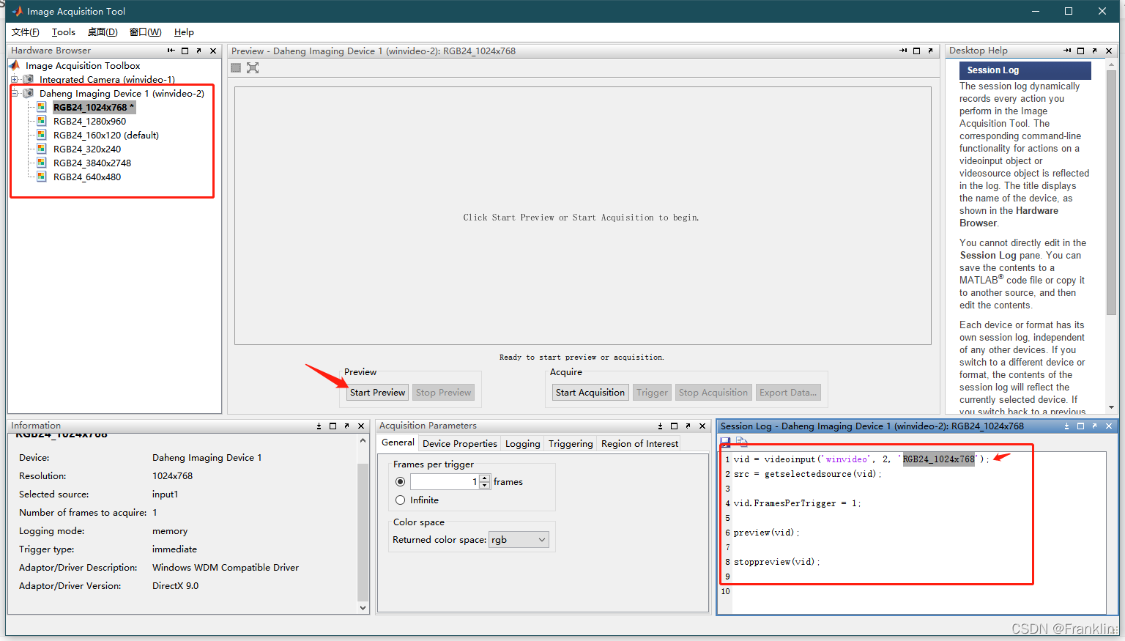Minimize the Information panel
The width and height of the screenshot is (1125, 641).
(319, 426)
